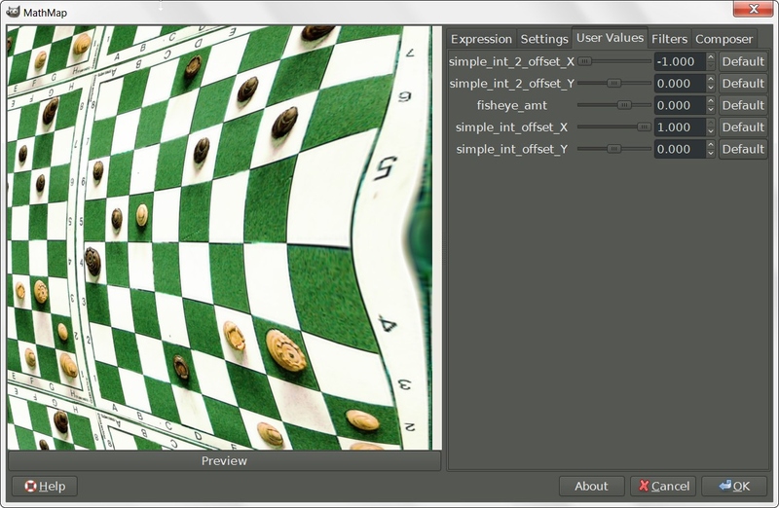Decrease fisheye_amt with down arrow
This screenshot has width=779, height=508.
[x=711, y=110]
